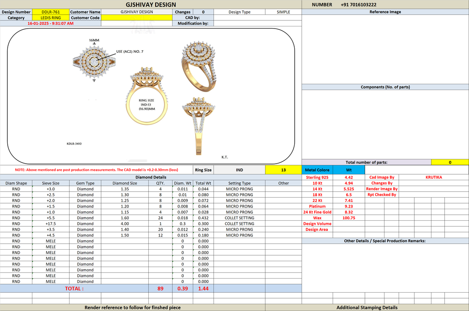Select the red post production NOTE text

(96, 170)
